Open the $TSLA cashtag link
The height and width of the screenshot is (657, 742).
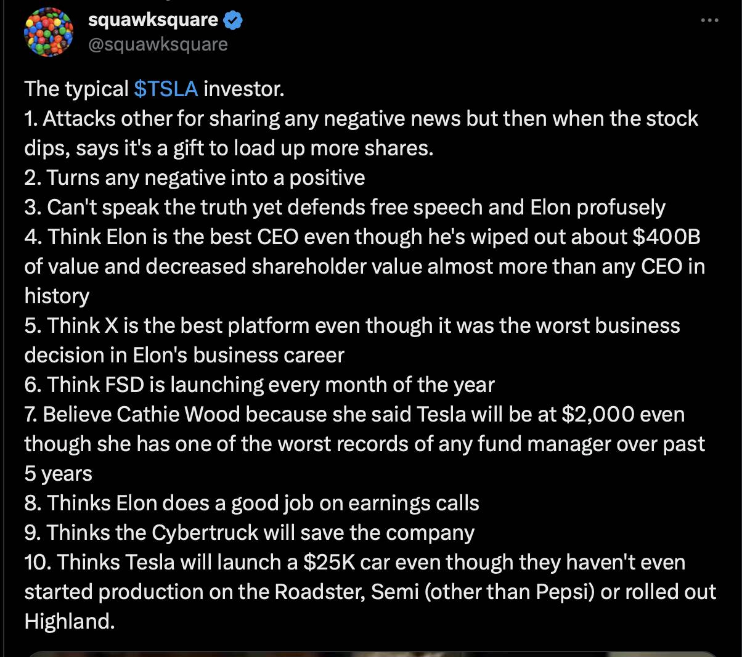(166, 89)
